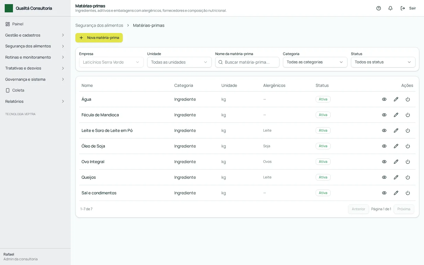The width and height of the screenshot is (424, 265).
Task: Follow Segurança dos alimentos breadcrumb link
Action: coord(99,25)
